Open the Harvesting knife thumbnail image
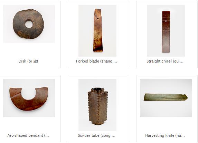Viewport: 198px width, 143px height. [166, 98]
